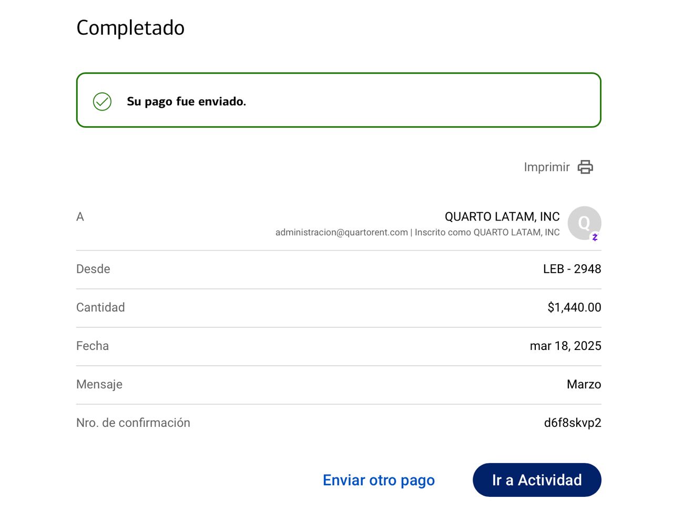The height and width of the screenshot is (520, 673).
Task: Click the Imprimir text label
Action: tap(546, 167)
